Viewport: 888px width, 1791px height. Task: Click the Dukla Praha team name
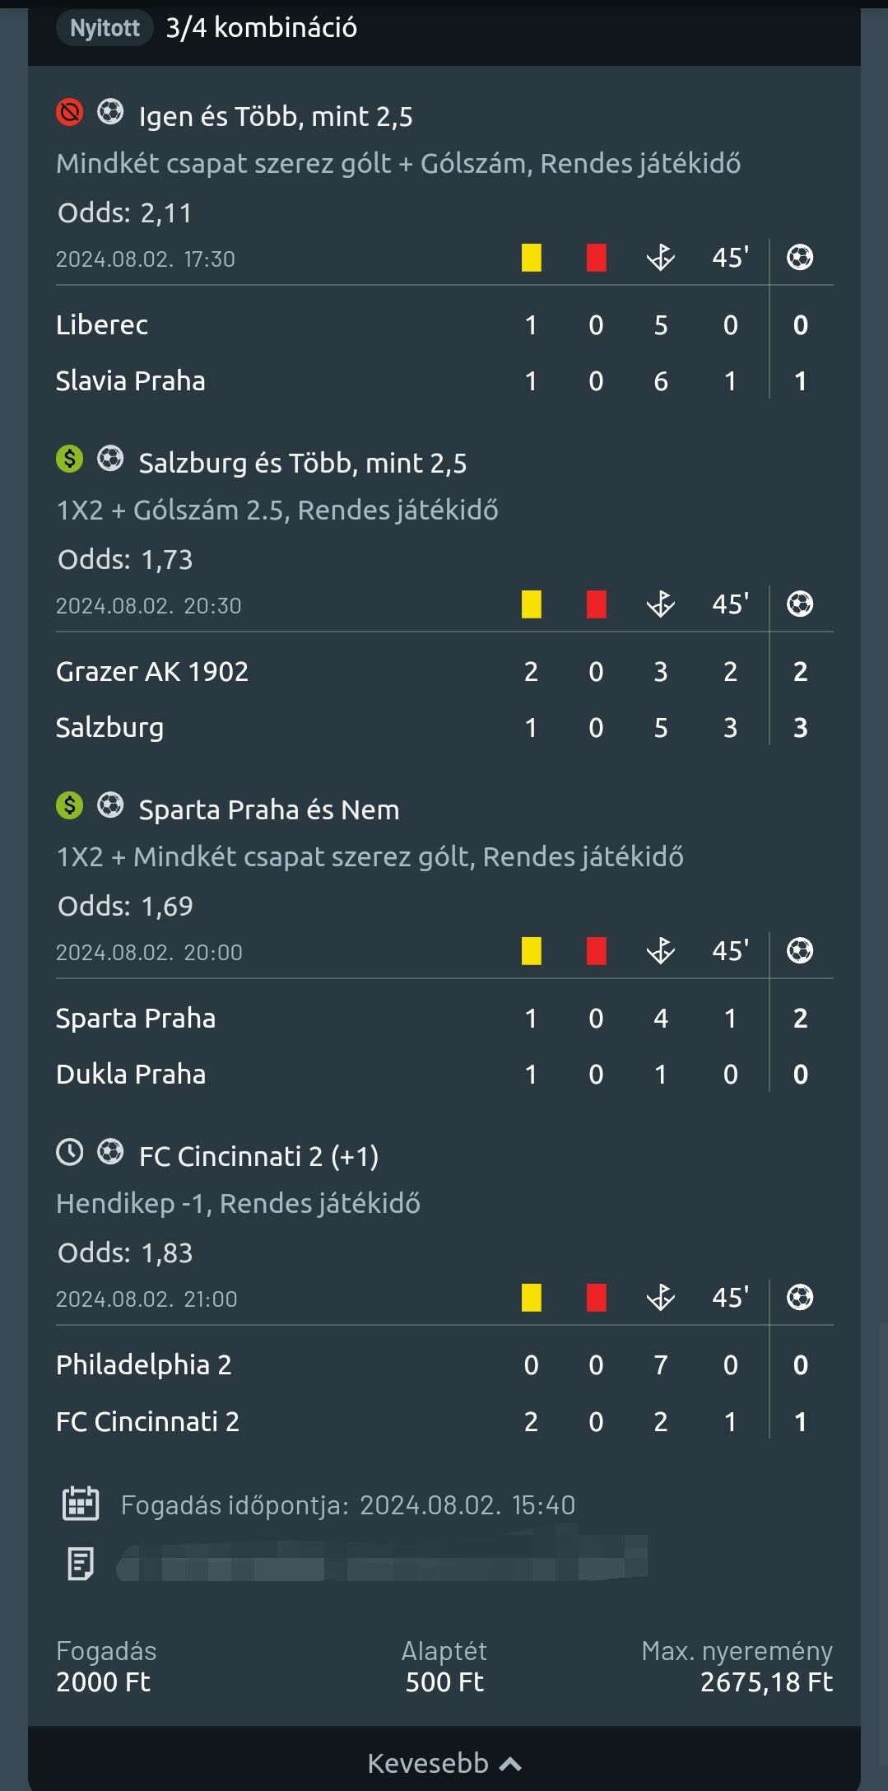click(131, 1075)
